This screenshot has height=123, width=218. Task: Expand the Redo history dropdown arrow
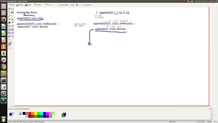(x=55, y=5)
